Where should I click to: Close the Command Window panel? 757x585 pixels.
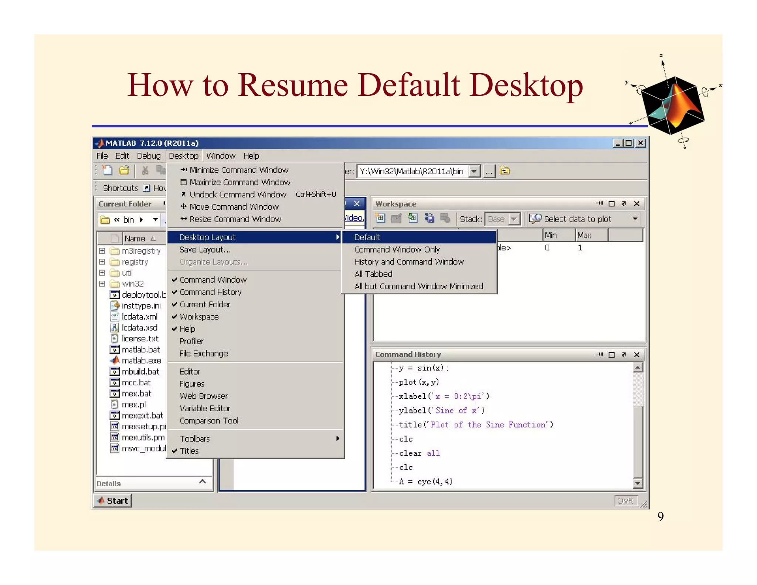point(357,203)
